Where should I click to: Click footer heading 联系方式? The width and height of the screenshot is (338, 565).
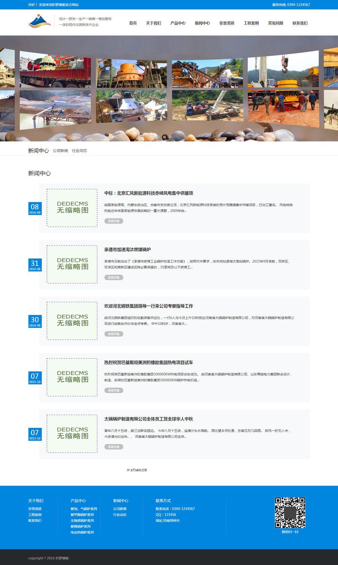[163, 501]
